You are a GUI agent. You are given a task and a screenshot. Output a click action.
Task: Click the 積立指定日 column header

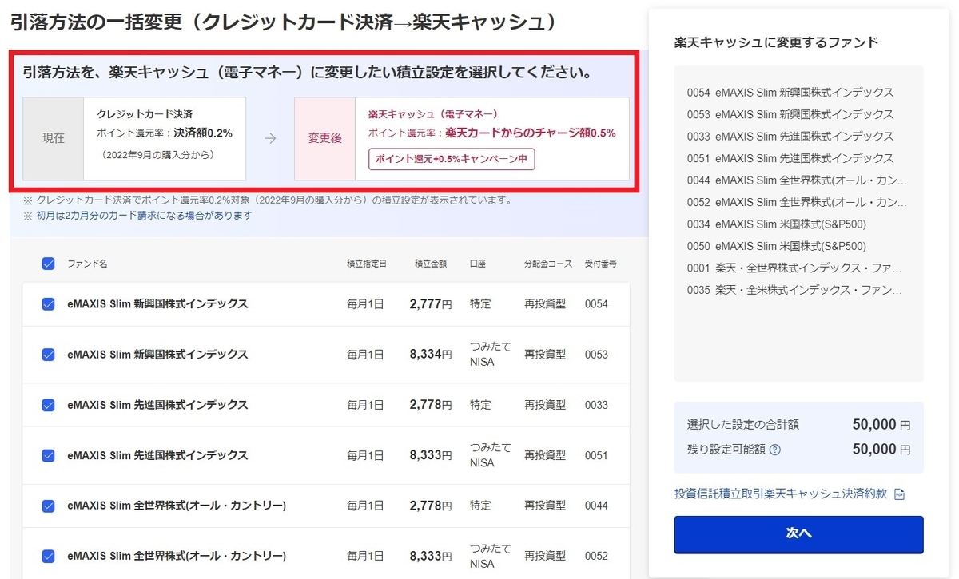367,264
